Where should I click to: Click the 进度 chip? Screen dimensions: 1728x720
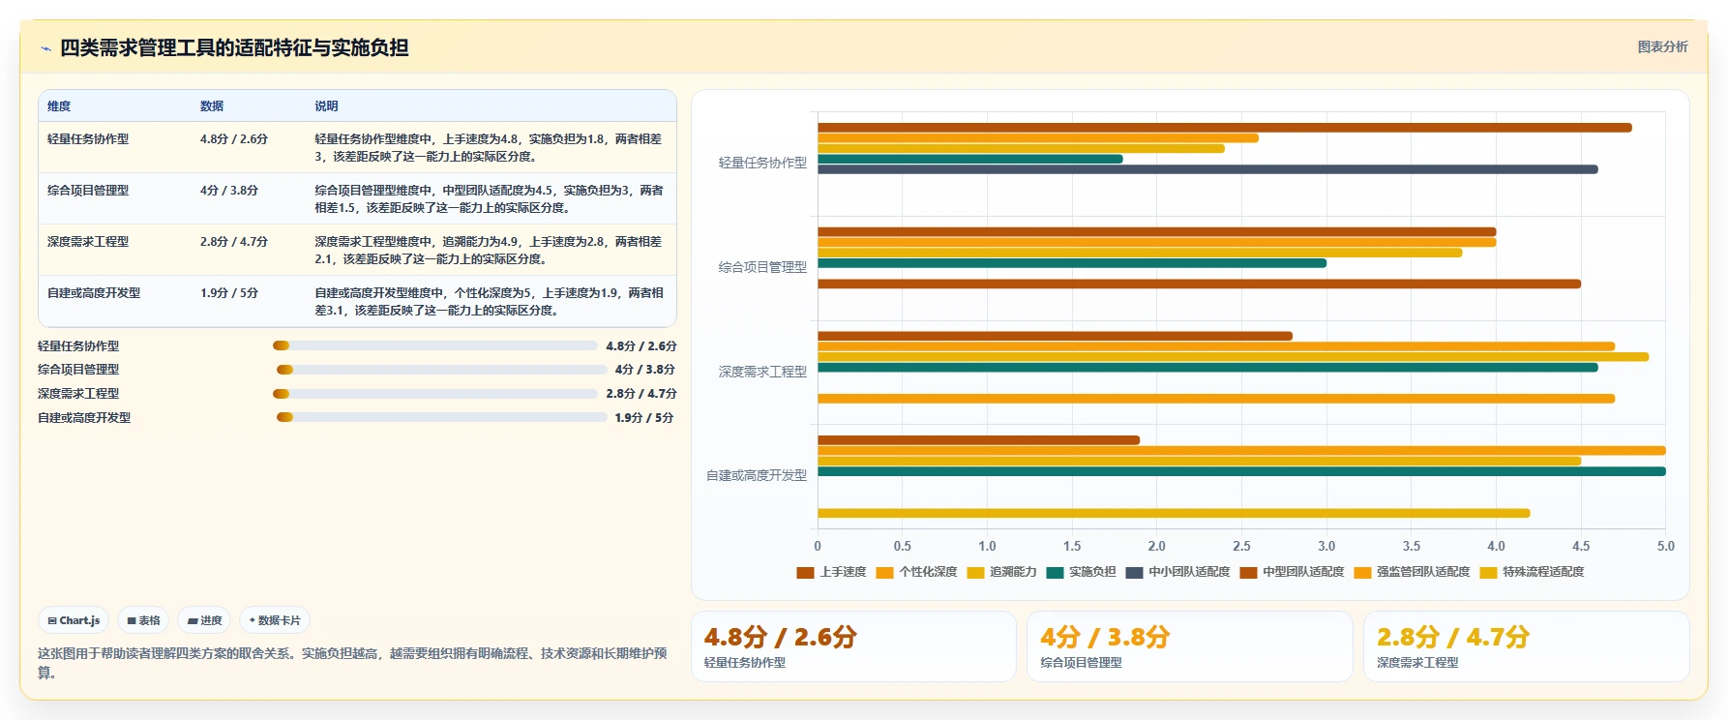(x=205, y=620)
